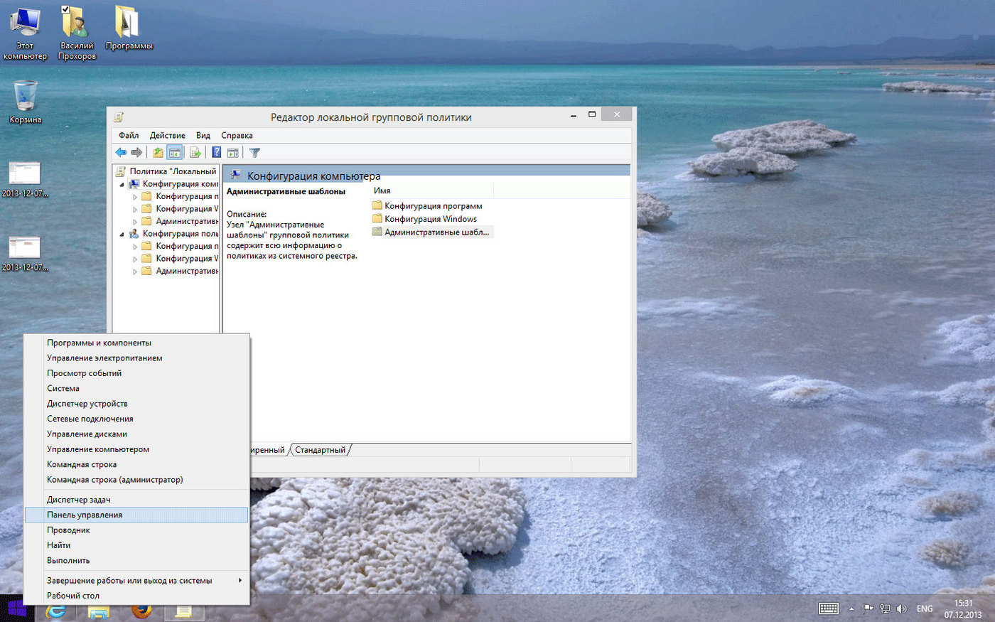
Task: Open Help via blue question mark icon
Action: point(217,153)
